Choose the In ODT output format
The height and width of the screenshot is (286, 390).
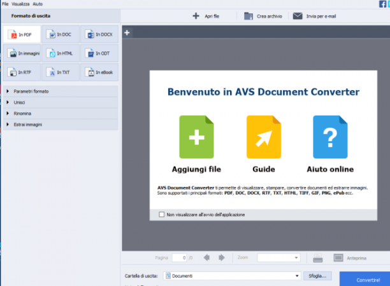[99, 53]
